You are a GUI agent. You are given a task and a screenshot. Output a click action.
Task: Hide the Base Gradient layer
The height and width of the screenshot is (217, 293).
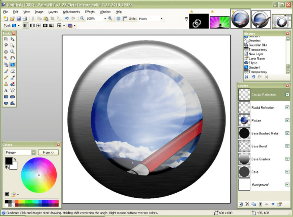click(x=288, y=159)
